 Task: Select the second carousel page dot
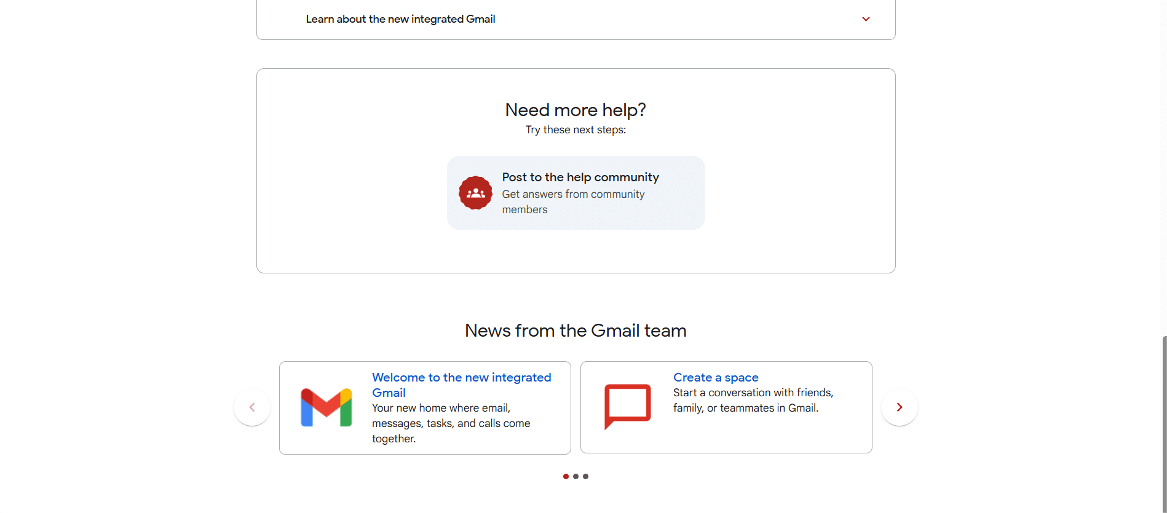[x=576, y=476]
